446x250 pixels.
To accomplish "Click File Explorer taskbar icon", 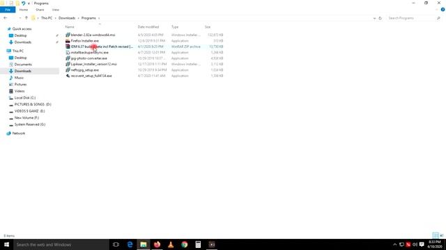I will pyautogui.click(x=144, y=244).
